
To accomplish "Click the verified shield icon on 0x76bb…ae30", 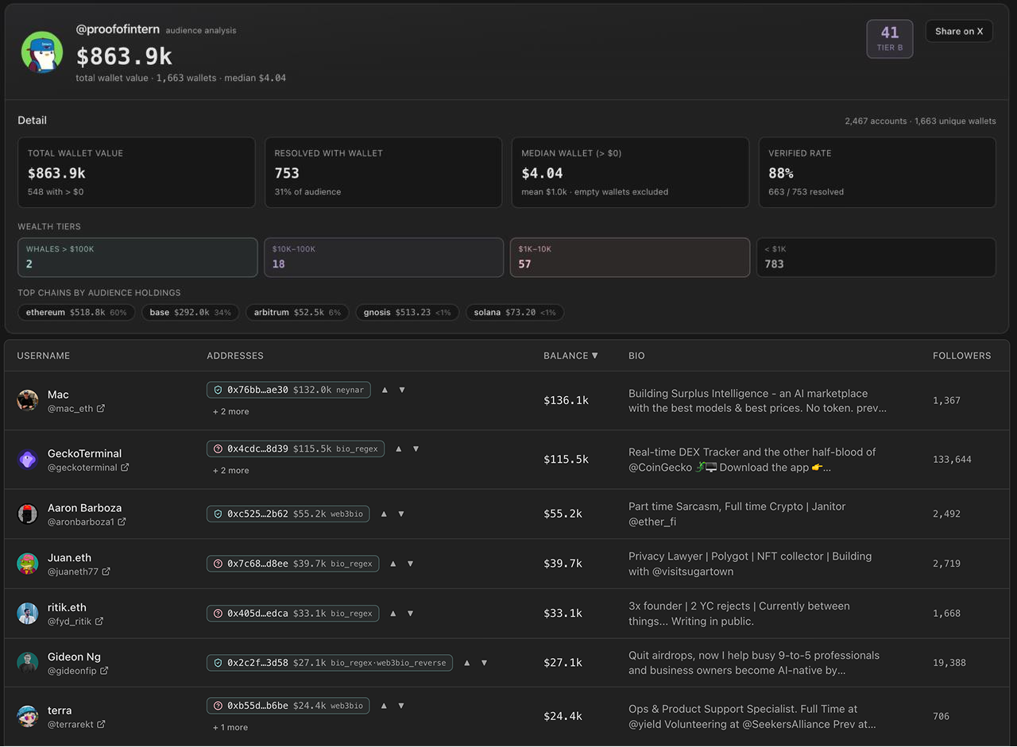I will click(x=218, y=390).
